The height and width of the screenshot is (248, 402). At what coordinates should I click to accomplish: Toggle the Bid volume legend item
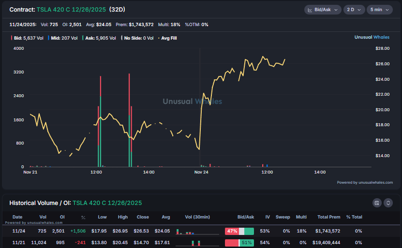click(27, 38)
